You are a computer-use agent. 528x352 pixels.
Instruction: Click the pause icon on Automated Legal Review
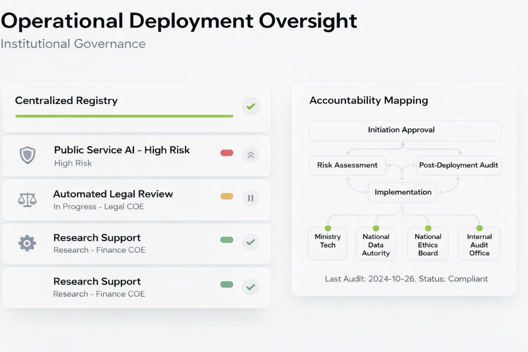[x=251, y=198]
